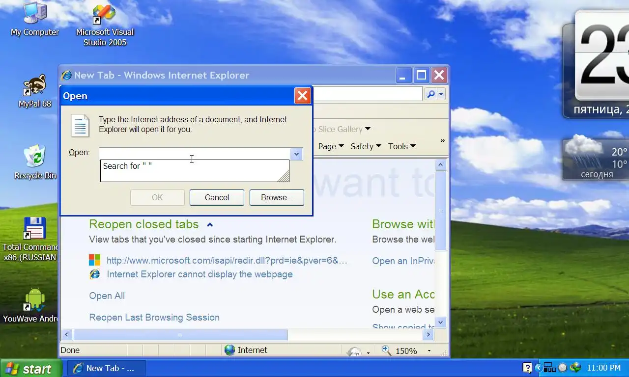The image size is (629, 377).
Task: Expand the Slice Gallery dropdown arrow
Action: 368,129
